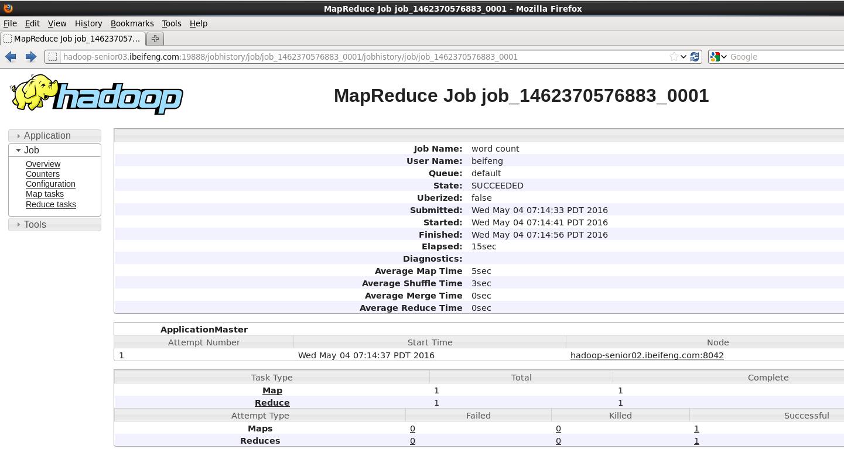This screenshot has width=844, height=449.
Task: Click successful Maps count link
Action: 696,429
